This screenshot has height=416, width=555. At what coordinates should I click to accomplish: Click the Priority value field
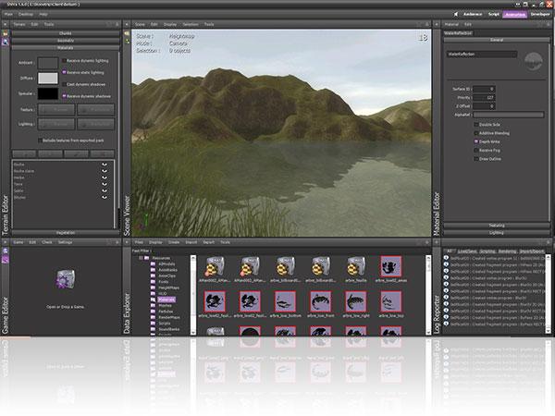tap(484, 98)
